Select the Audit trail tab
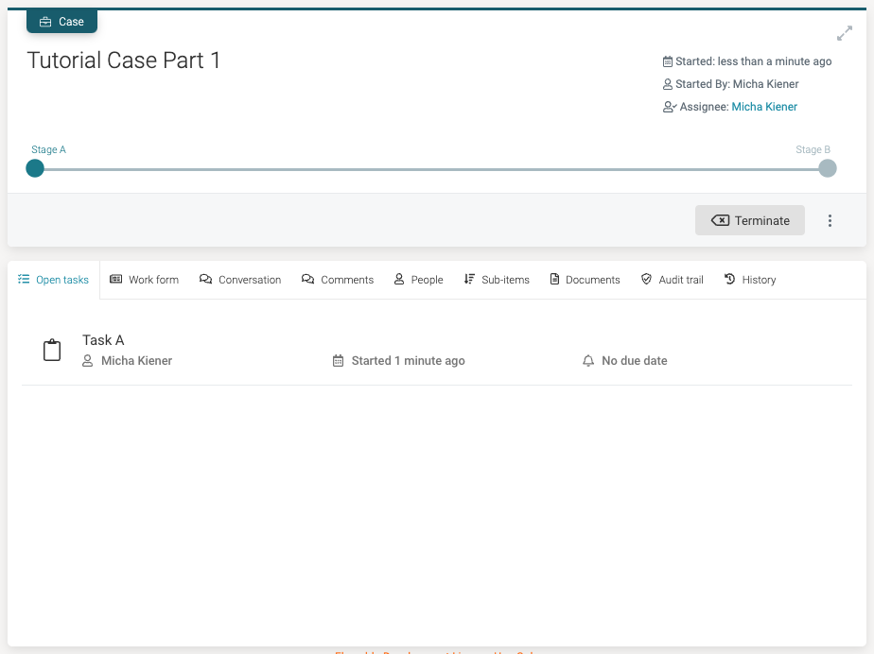This screenshot has width=874, height=654. 672,280
